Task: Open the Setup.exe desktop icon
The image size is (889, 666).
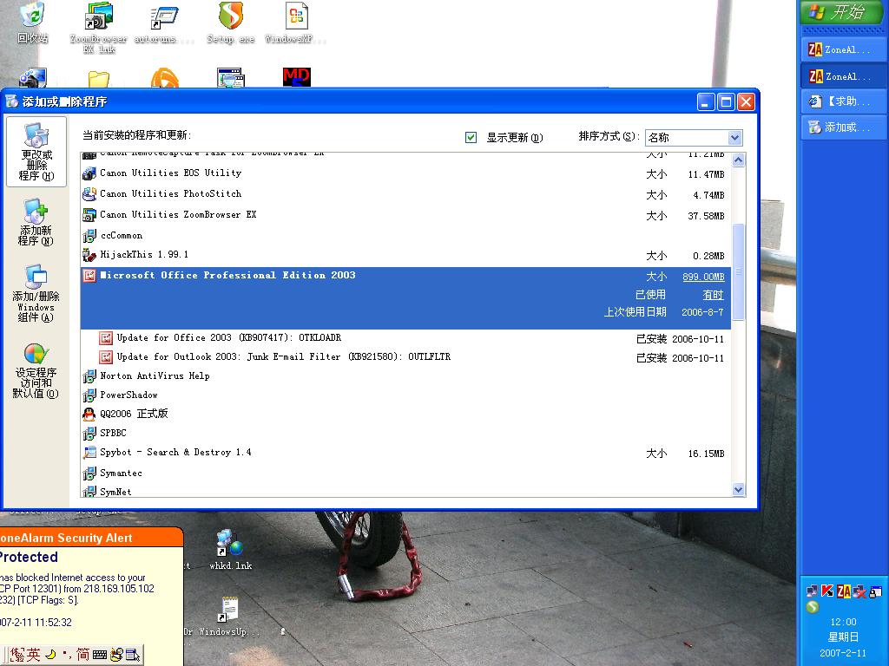Action: pyautogui.click(x=231, y=23)
